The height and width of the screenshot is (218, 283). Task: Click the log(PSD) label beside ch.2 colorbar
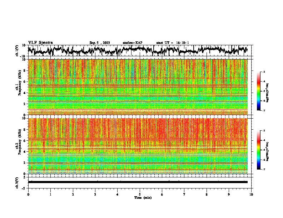[268, 151]
